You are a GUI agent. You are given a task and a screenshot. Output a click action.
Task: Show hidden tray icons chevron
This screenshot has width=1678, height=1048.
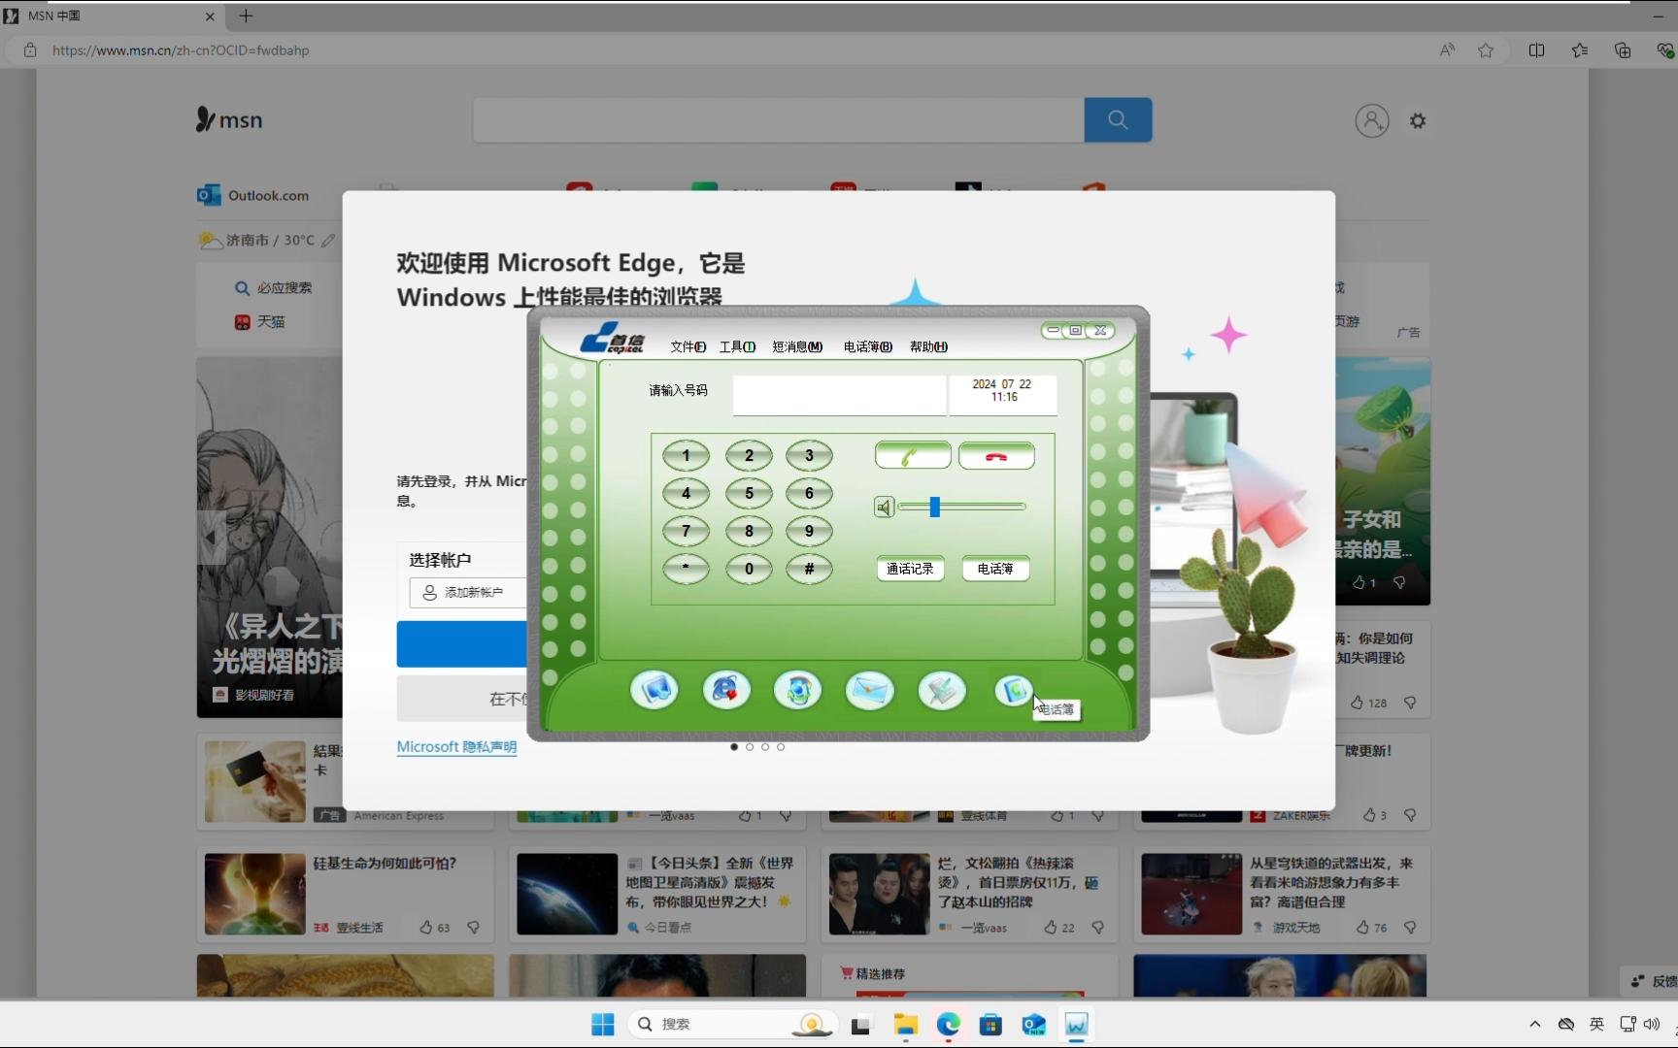pos(1535,1025)
